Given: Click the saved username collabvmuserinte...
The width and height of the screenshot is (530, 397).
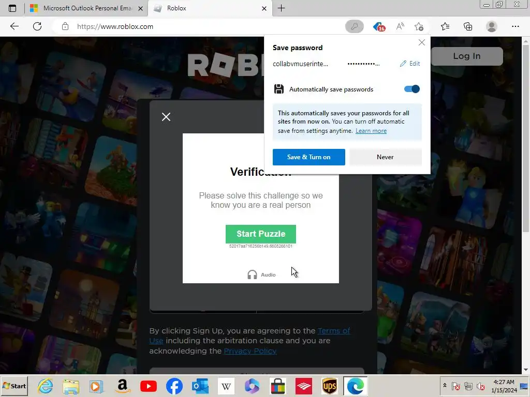Looking at the screenshot, I should (x=300, y=64).
